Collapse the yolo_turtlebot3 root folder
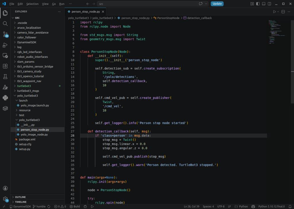 coord(38,96)
